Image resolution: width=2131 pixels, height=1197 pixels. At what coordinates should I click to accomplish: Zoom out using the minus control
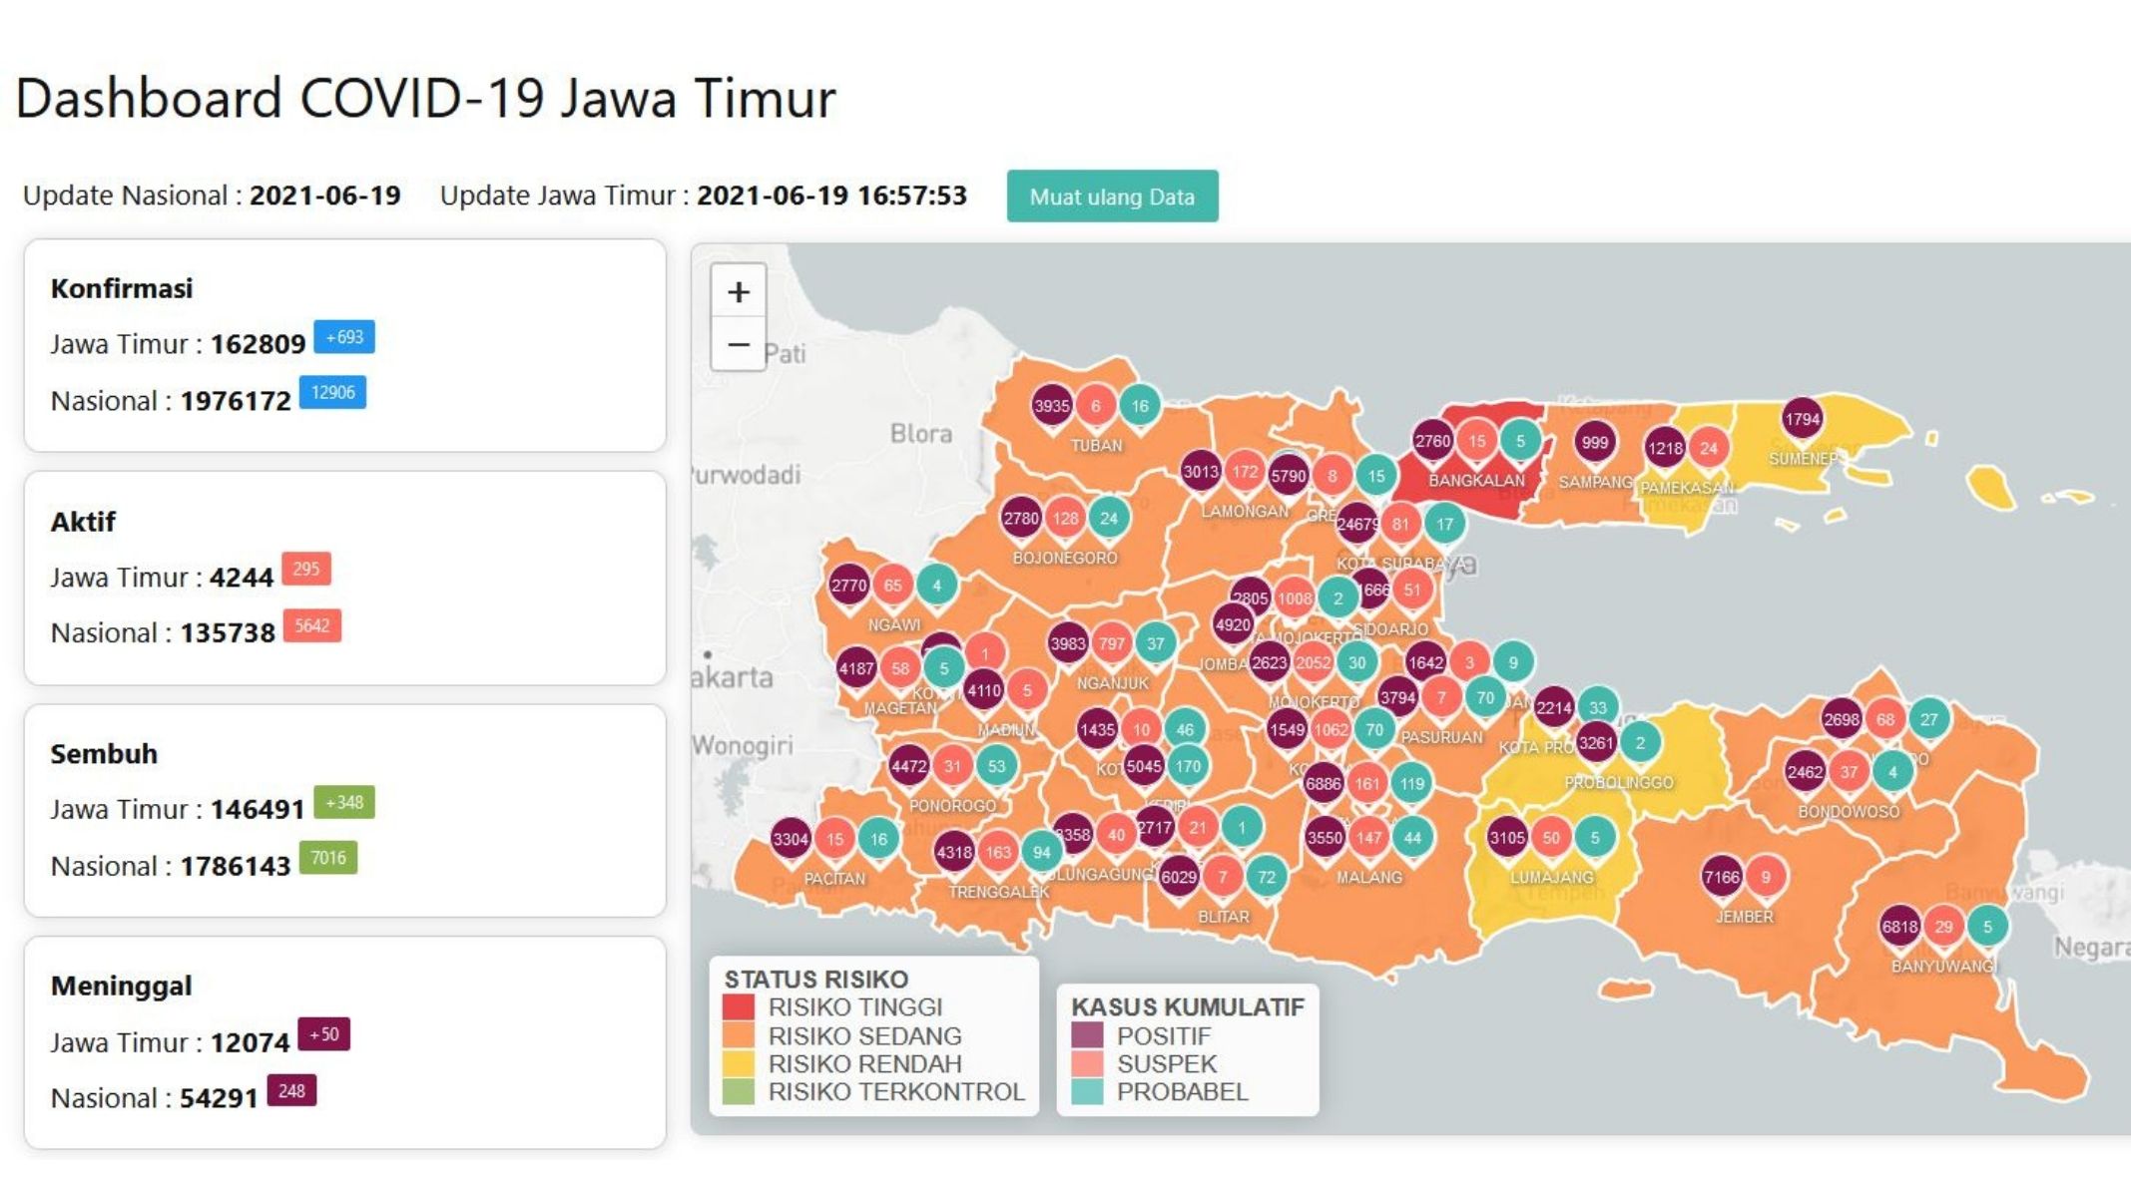[x=737, y=344]
